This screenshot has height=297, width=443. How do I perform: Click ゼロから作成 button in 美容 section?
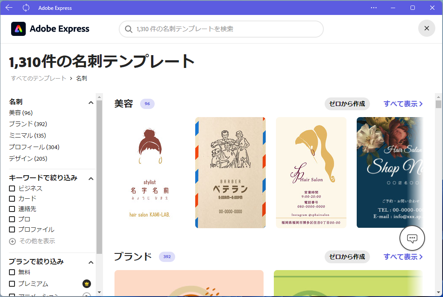point(347,104)
